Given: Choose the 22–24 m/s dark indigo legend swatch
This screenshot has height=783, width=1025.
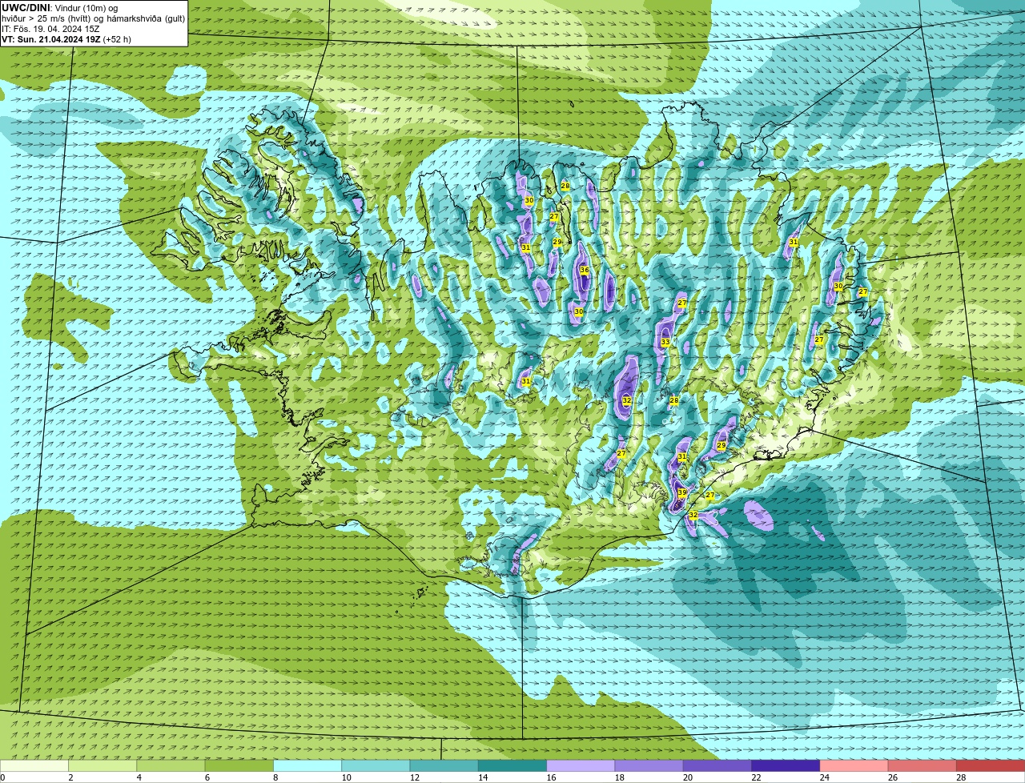Looking at the screenshot, I should (786, 766).
